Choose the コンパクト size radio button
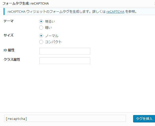 pyautogui.click(x=41, y=42)
